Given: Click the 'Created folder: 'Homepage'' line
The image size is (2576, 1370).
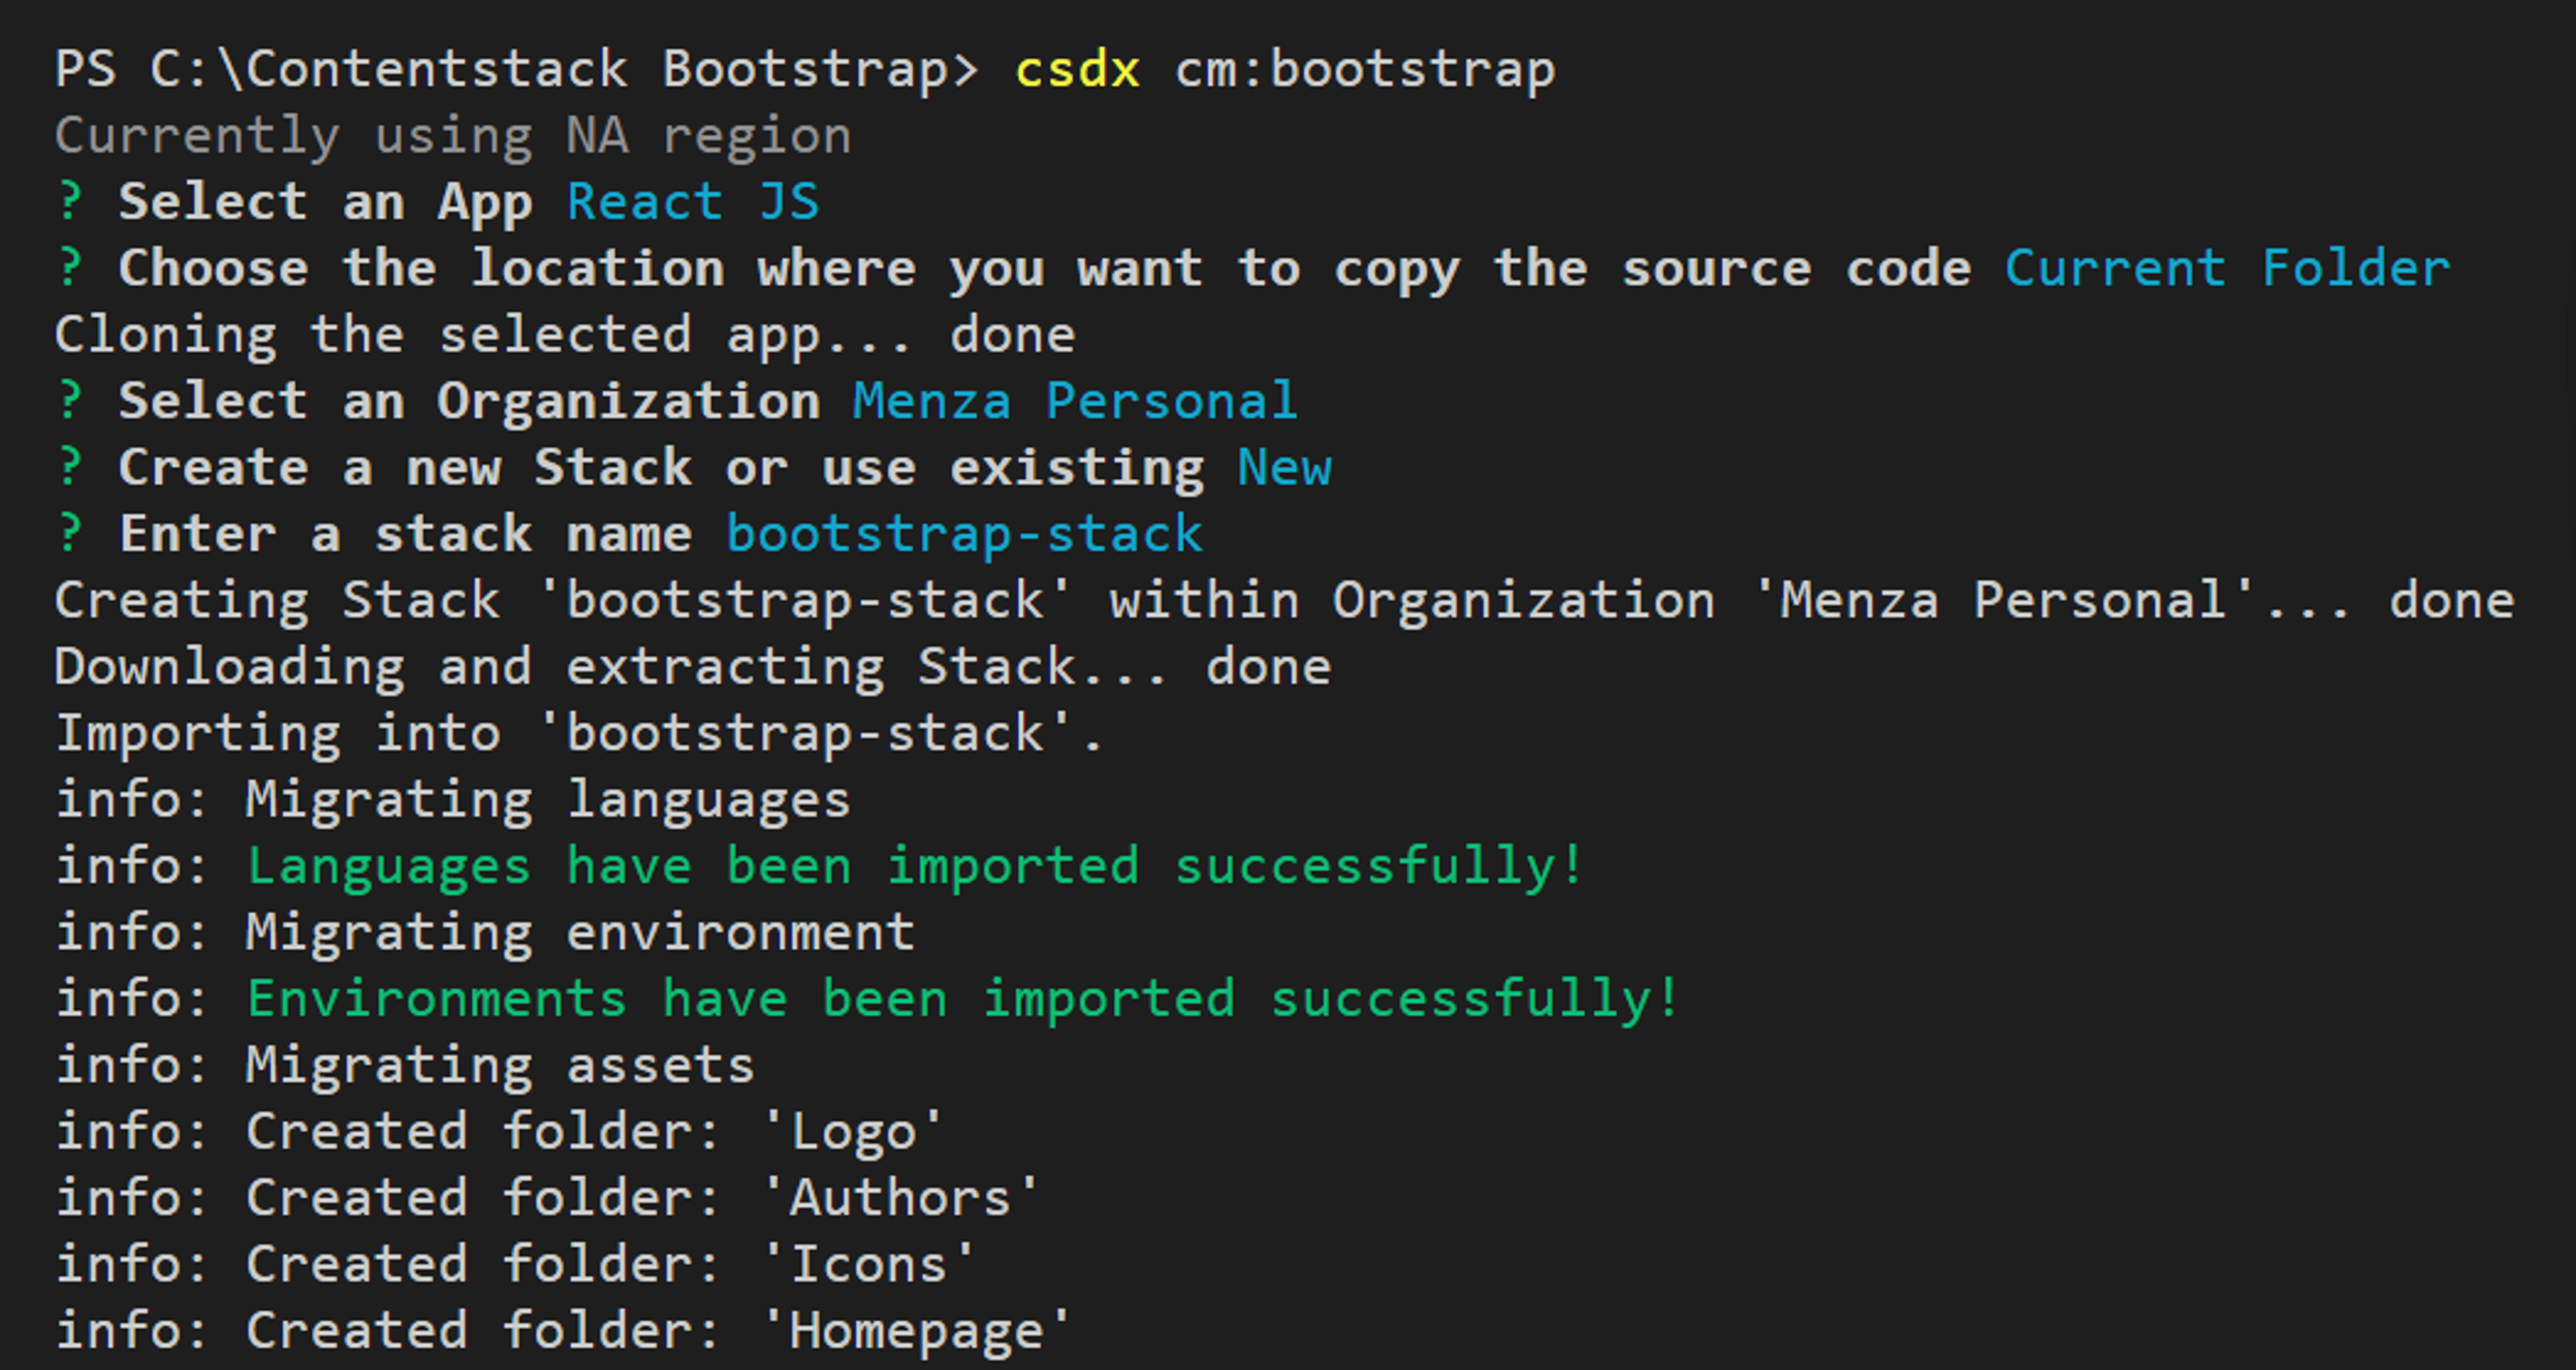Looking at the screenshot, I should (x=563, y=1332).
